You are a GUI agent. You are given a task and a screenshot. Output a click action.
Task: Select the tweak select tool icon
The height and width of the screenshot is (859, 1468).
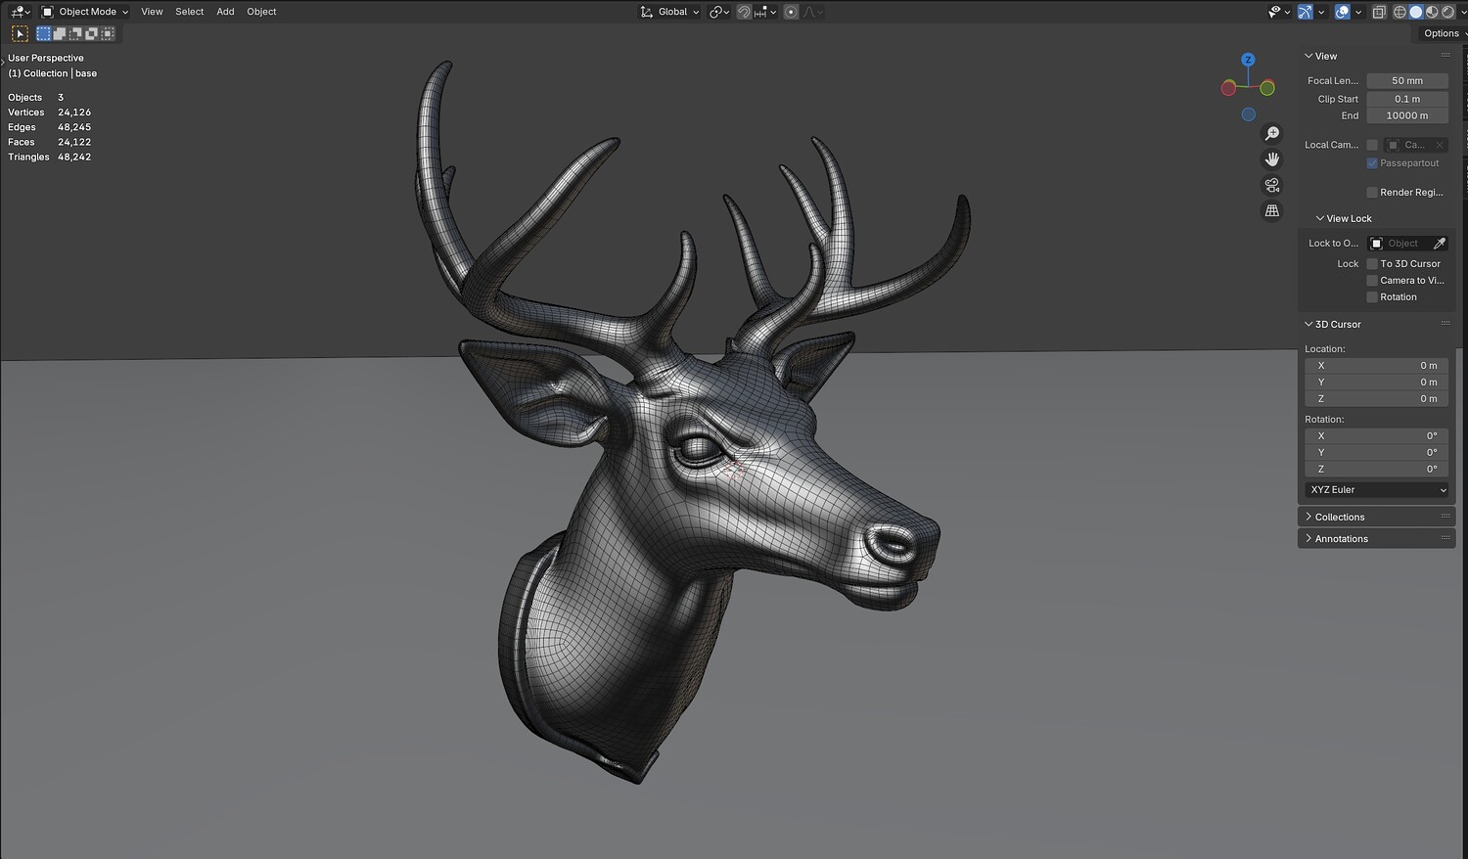[x=20, y=33]
